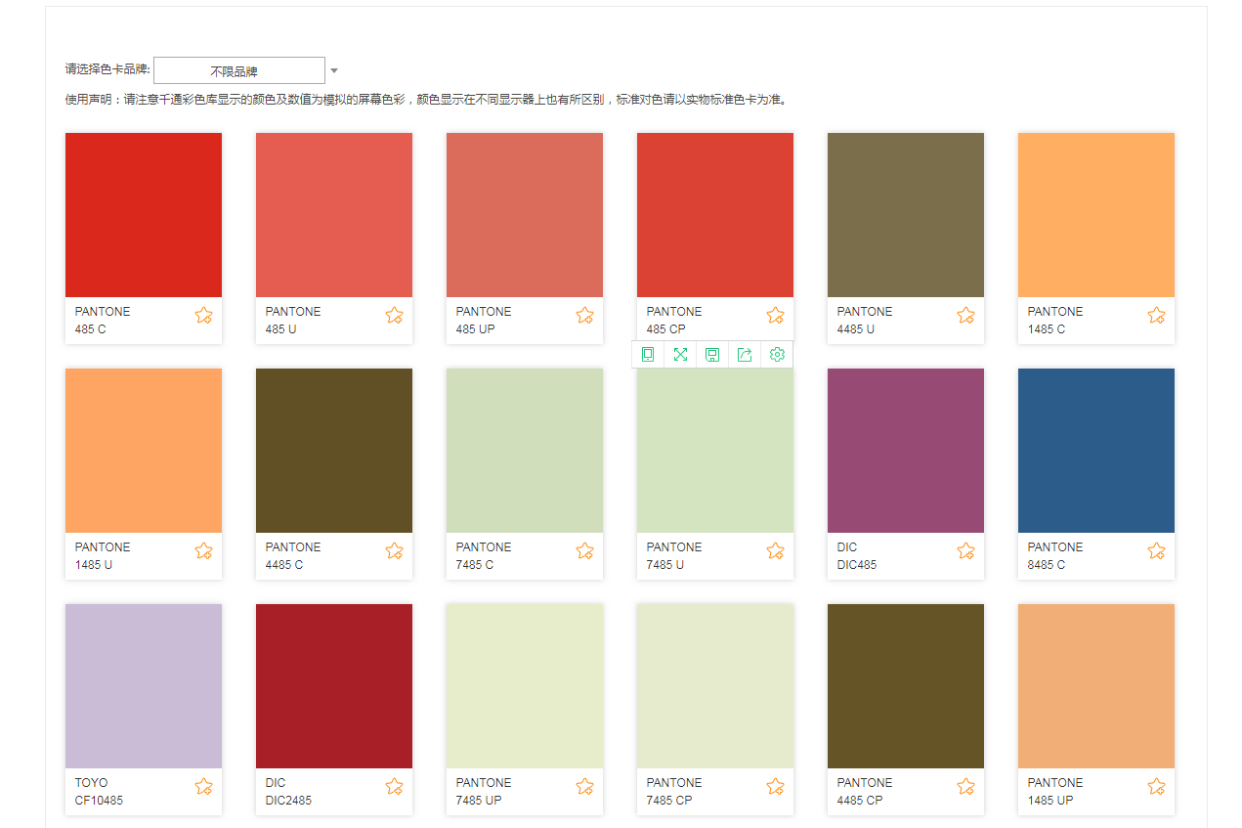Click the save floppy disk icon
The image size is (1242, 828).
(712, 354)
